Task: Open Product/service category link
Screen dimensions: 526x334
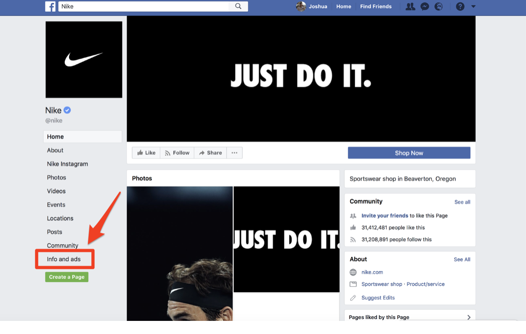Action: click(x=426, y=284)
